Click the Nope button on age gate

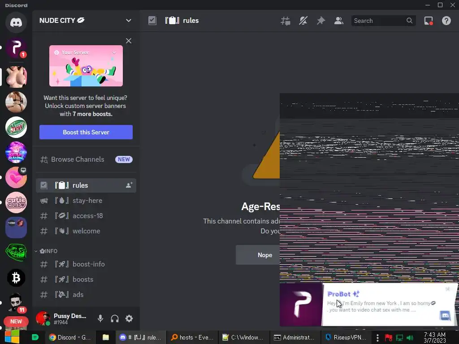(258, 255)
